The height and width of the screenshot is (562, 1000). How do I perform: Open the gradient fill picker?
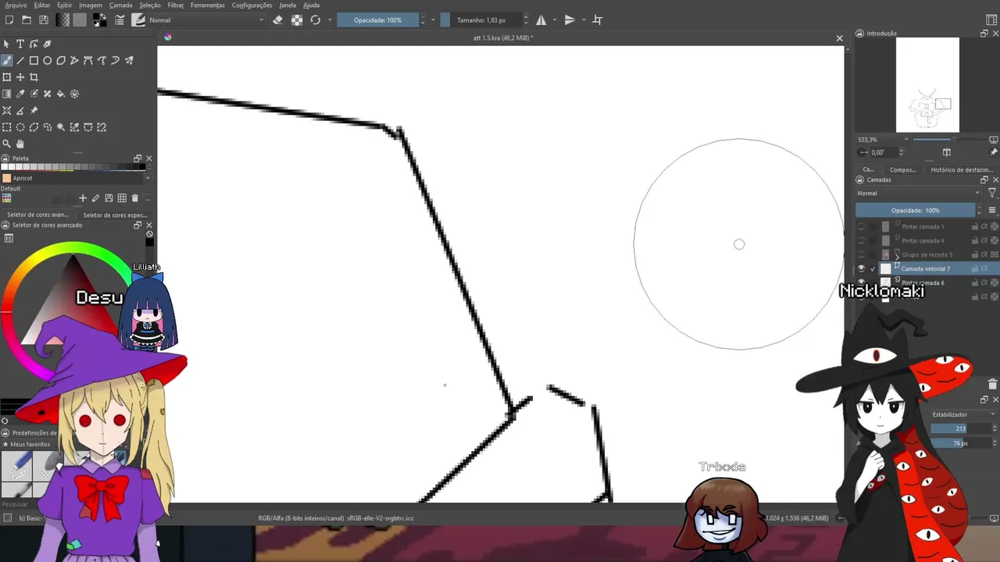coord(63,20)
